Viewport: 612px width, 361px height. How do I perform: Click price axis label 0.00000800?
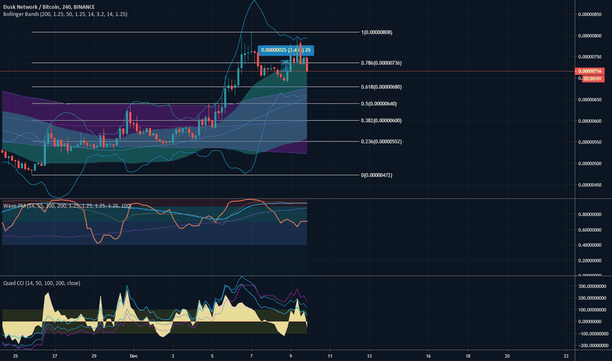click(590, 36)
